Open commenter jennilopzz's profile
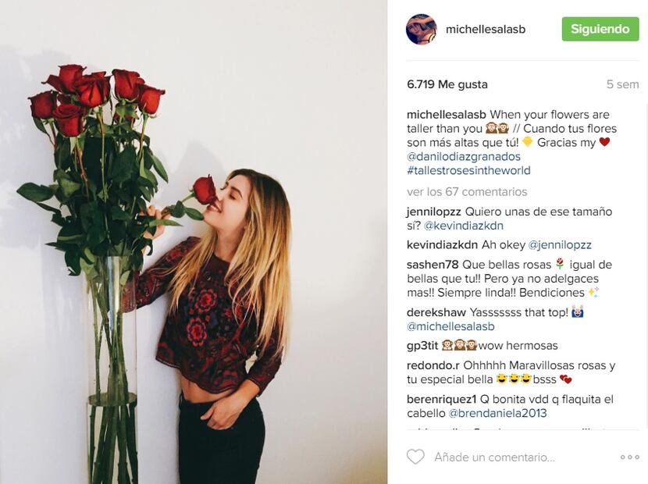 click(433, 212)
